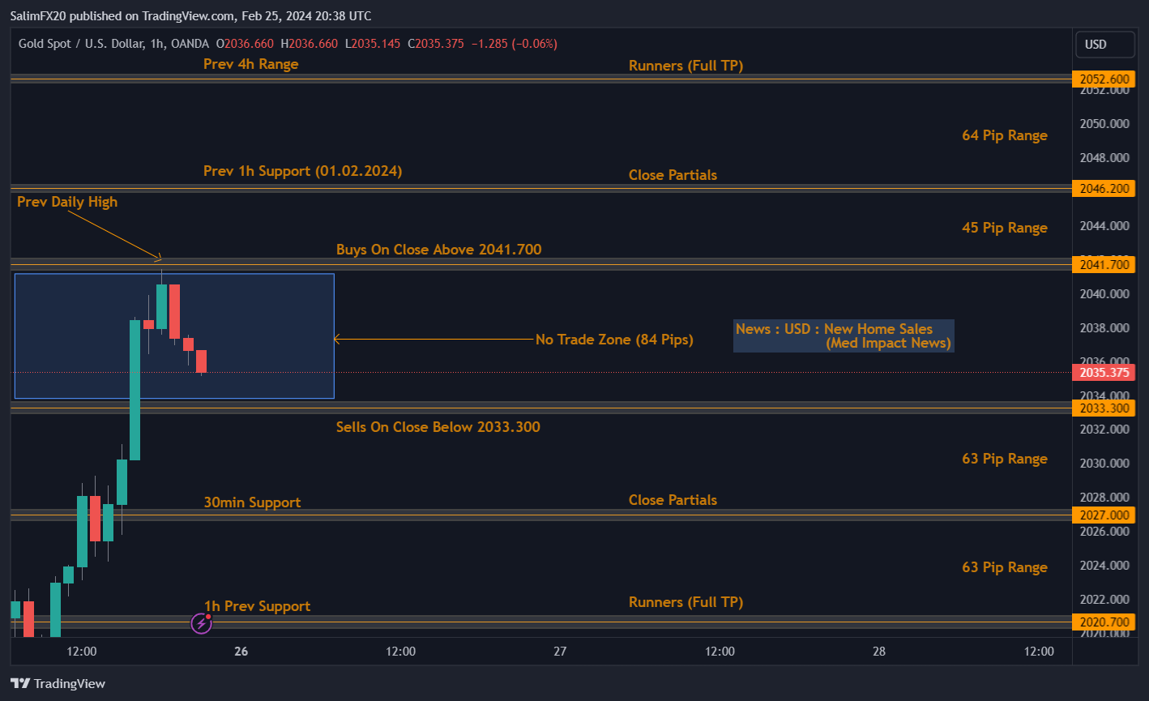Select the lower 'Close Partials' label
The image size is (1149, 701).
click(673, 500)
